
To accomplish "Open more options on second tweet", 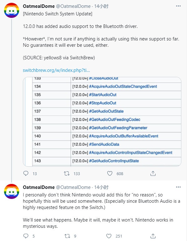I will (178, 187).
